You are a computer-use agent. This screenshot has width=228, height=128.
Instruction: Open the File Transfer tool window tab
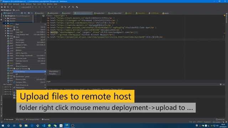9,119
